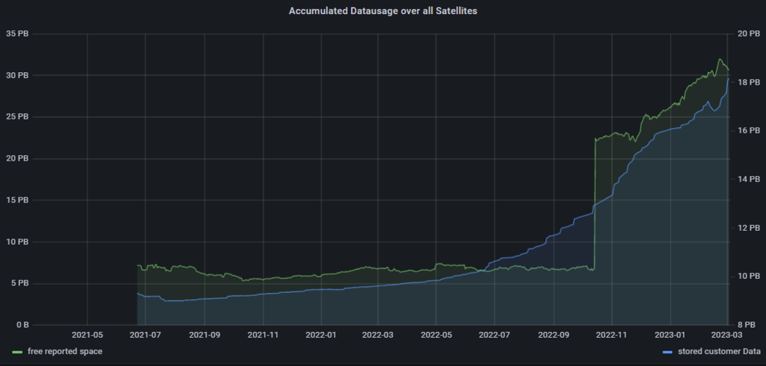
Task: Click the blue stored customer Data color swatch
Action: click(x=667, y=351)
